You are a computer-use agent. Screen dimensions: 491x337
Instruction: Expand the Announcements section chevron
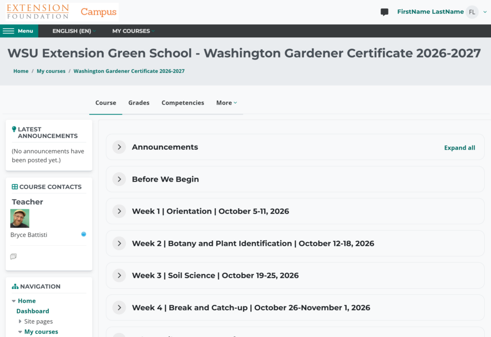pos(119,147)
